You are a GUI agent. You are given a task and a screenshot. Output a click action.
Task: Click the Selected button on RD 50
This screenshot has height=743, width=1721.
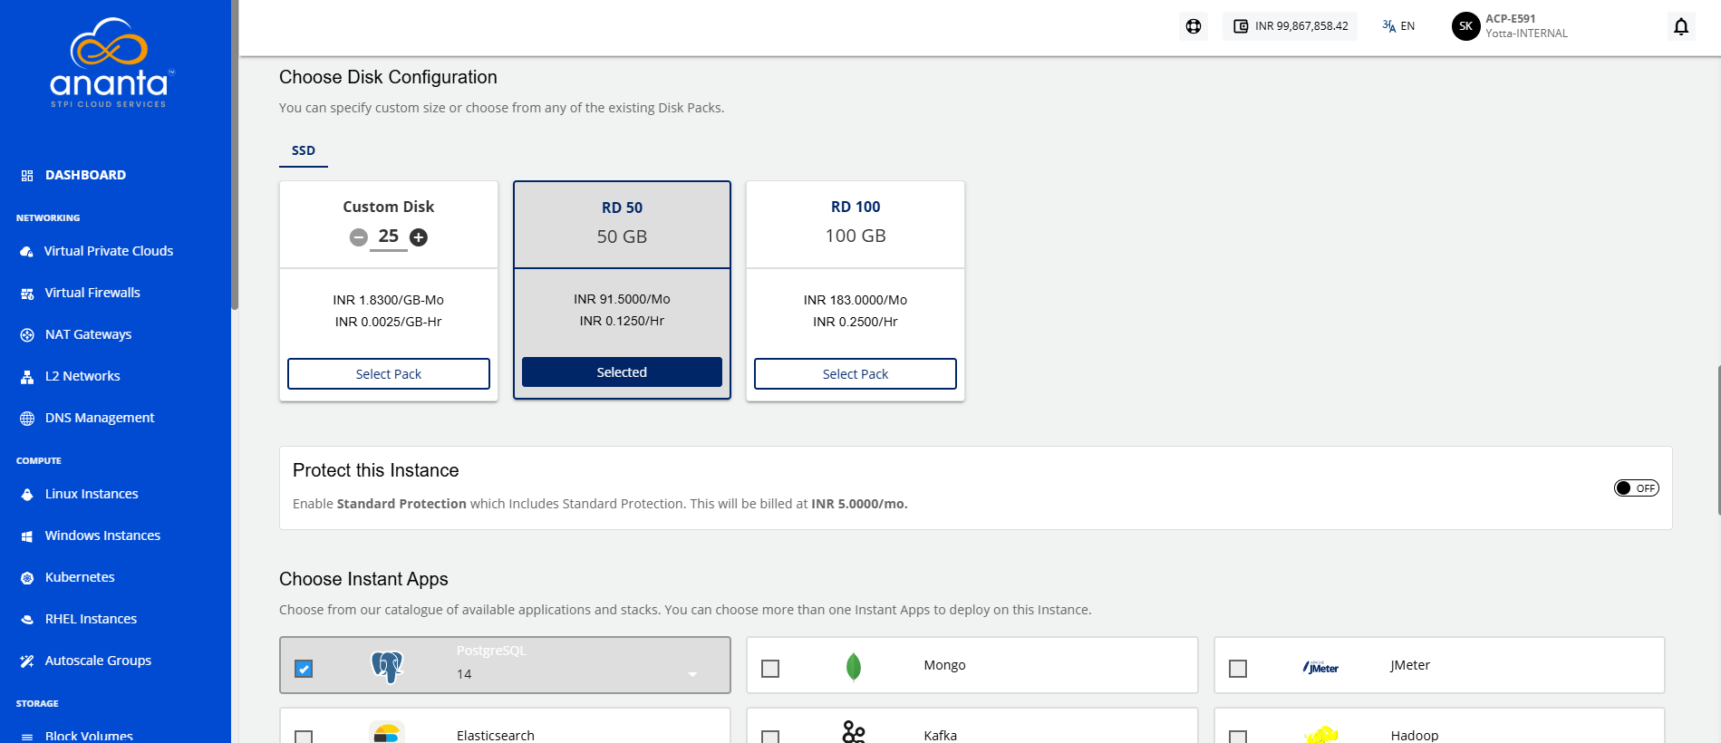pos(622,372)
